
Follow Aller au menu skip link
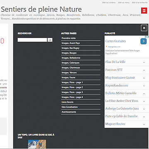[x=124, y=2]
